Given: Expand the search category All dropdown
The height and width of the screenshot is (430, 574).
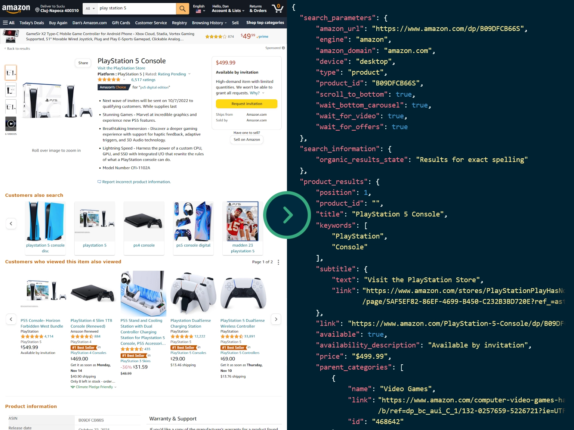Looking at the screenshot, I should pos(90,8).
